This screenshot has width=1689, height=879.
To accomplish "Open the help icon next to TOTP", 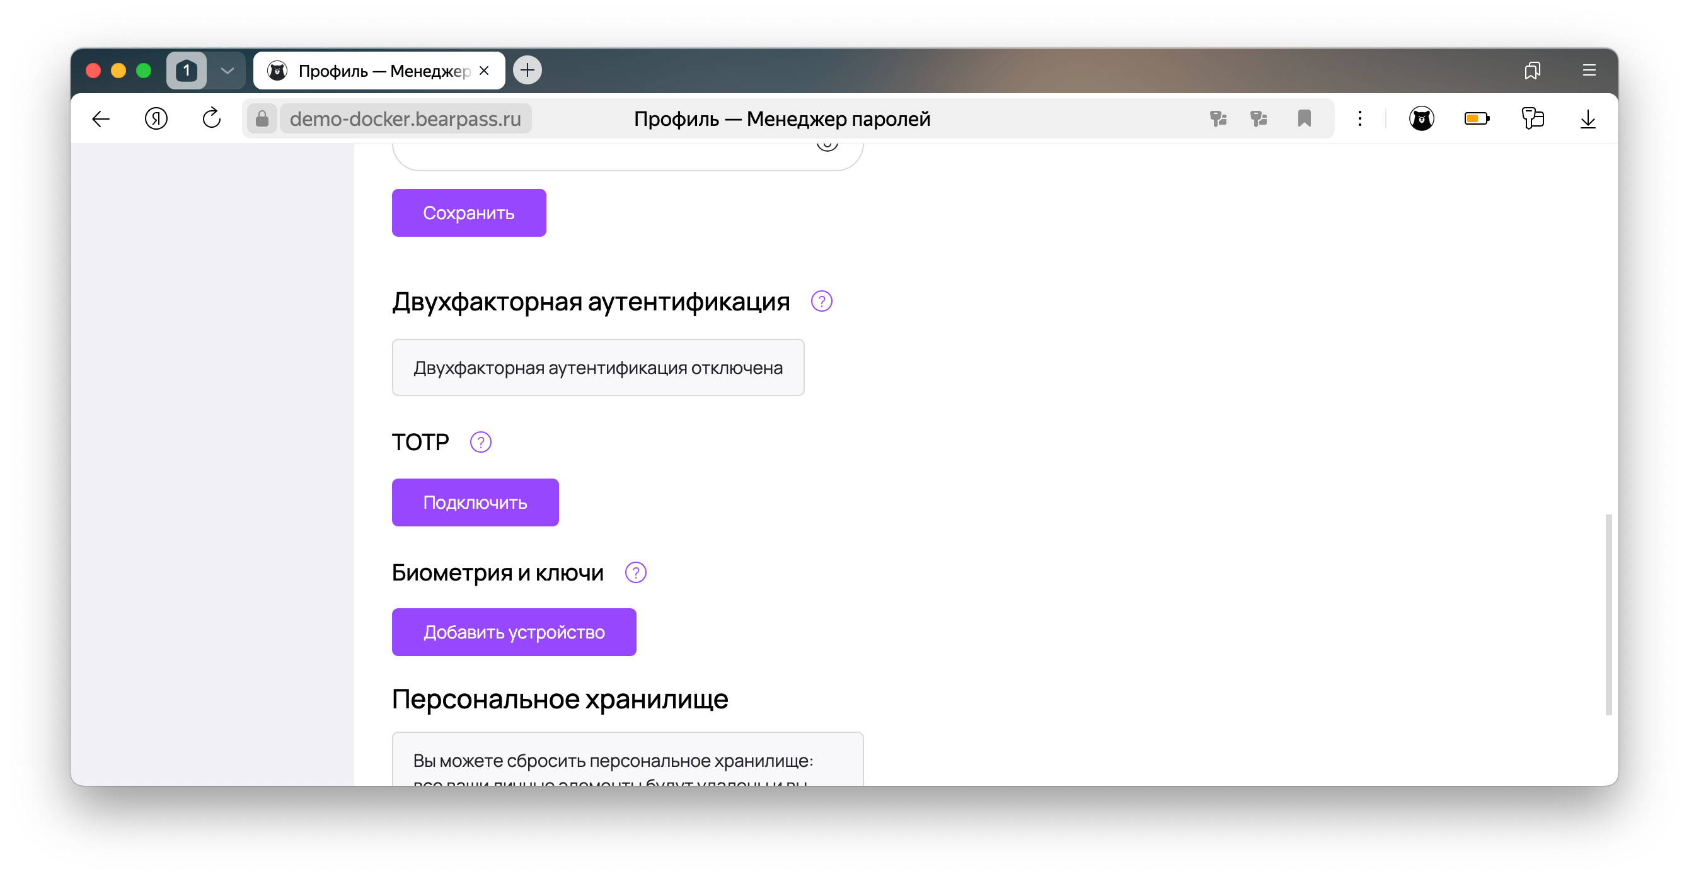I will coord(481,442).
